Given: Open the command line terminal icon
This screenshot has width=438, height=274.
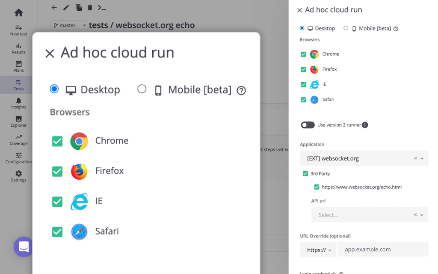Looking at the screenshot, I should click(102, 8).
